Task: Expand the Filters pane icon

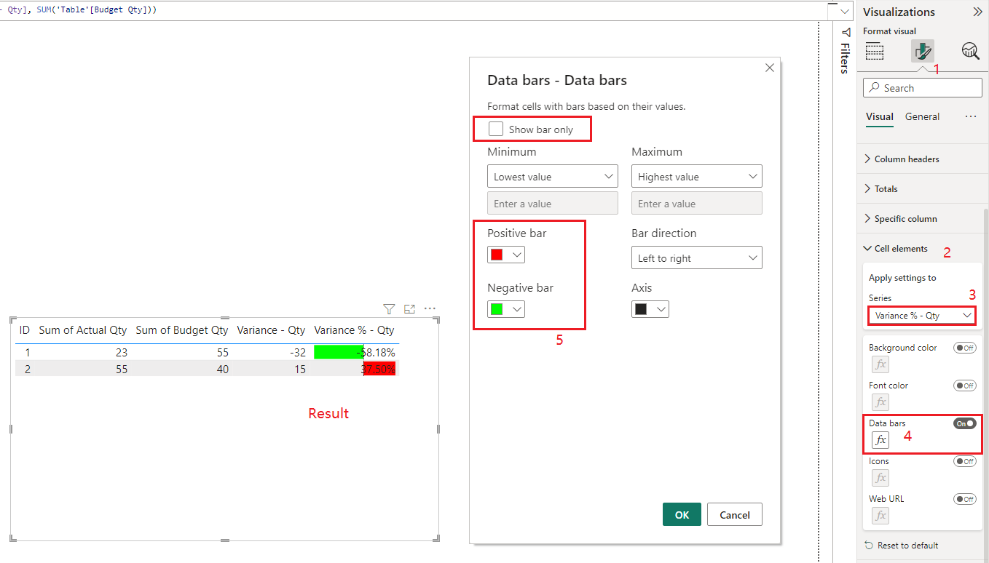Action: click(846, 32)
